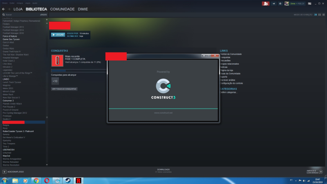Select UBERMOSH in the games list

coord(9,150)
